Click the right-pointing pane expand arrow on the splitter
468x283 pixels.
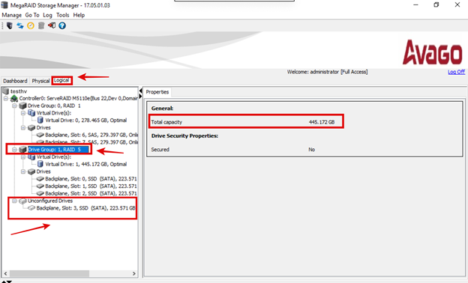[x=140, y=96]
